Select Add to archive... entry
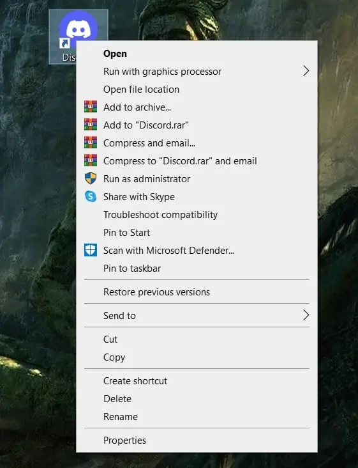This screenshot has height=468, width=358. click(x=197, y=107)
